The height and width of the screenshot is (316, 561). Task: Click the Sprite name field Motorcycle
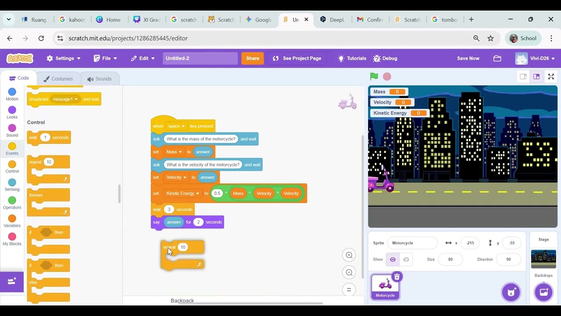click(412, 243)
